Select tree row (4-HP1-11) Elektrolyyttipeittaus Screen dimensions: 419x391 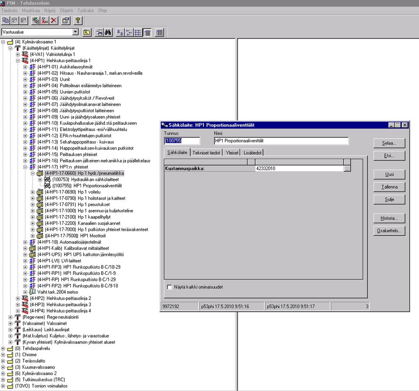(82, 130)
